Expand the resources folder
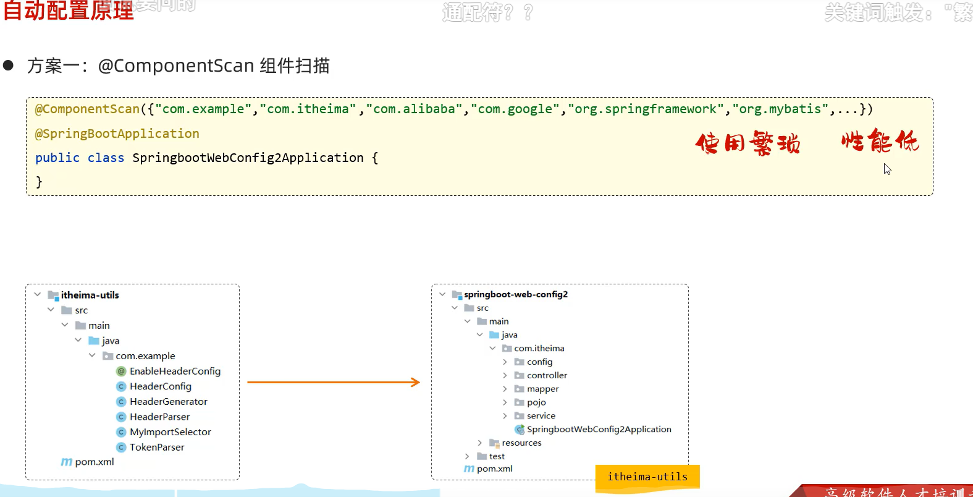 (479, 443)
